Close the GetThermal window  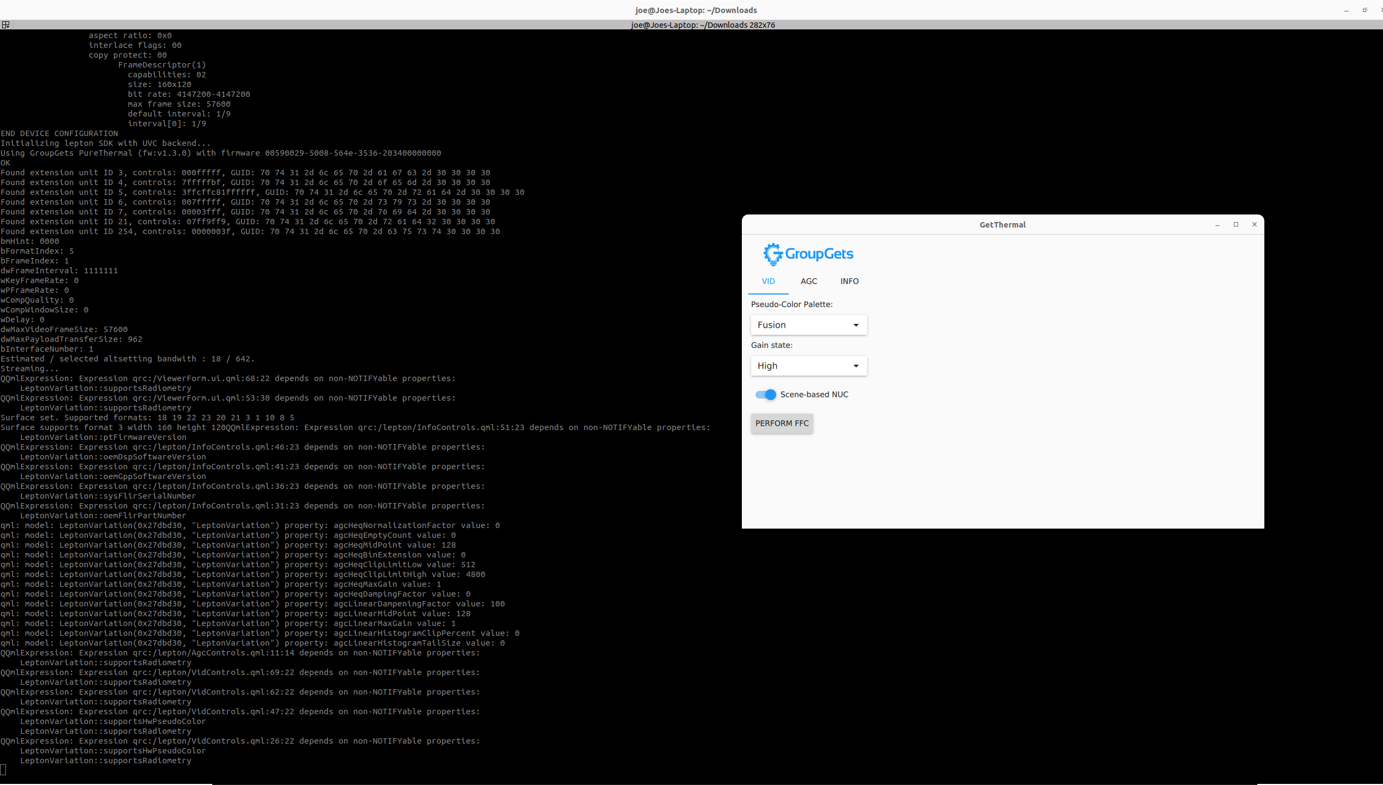coord(1255,224)
